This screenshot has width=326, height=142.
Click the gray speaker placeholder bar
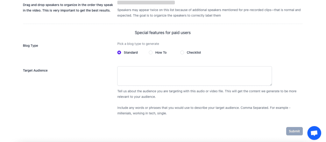coord(146,3)
